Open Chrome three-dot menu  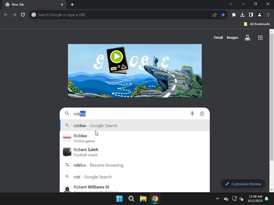click(268, 15)
